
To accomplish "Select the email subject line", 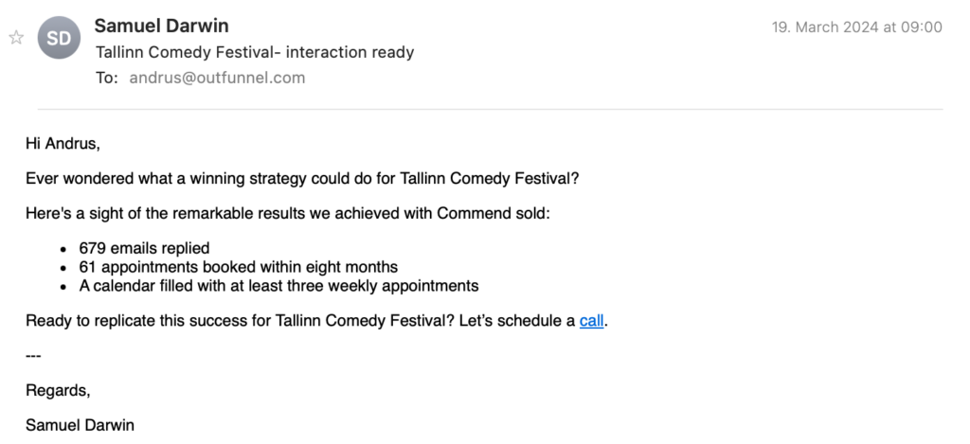I will point(256,52).
